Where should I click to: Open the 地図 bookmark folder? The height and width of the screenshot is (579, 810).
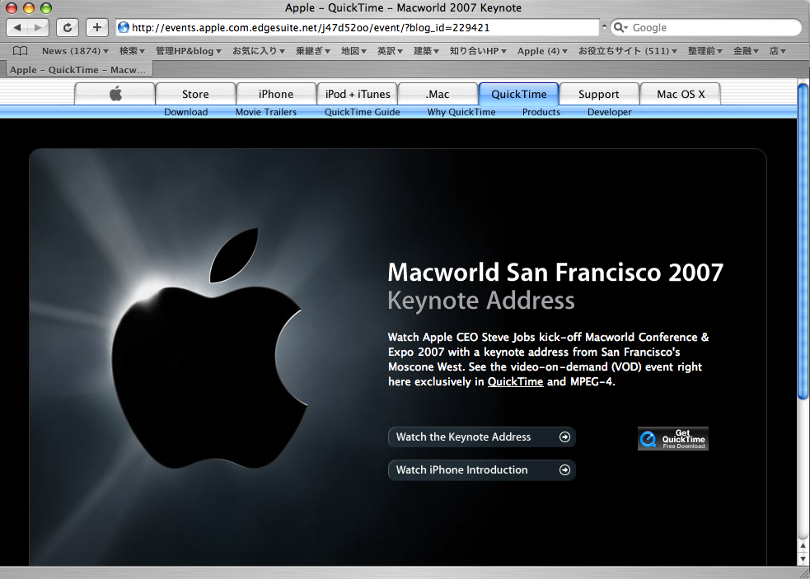pos(353,50)
